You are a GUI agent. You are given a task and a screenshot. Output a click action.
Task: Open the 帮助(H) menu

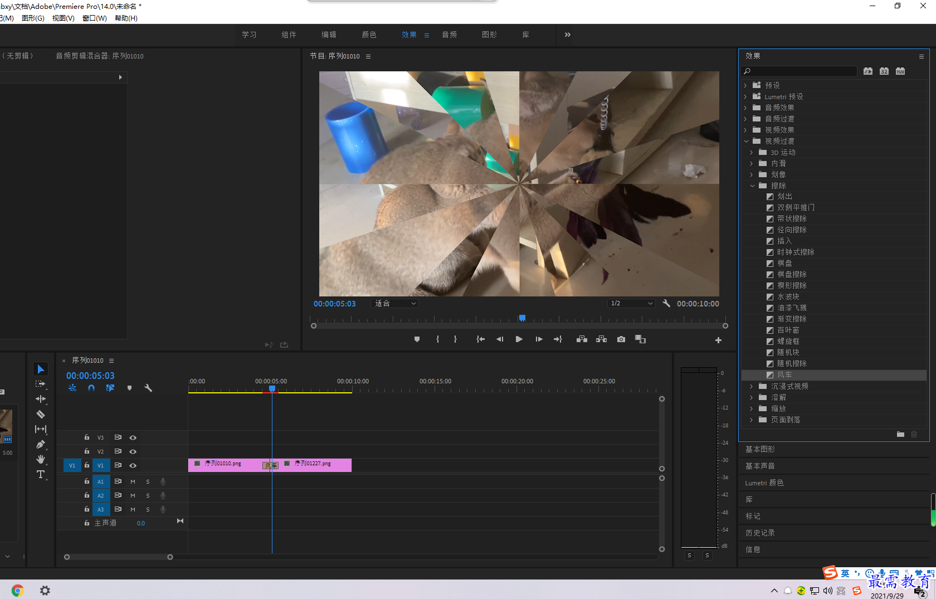click(x=126, y=18)
